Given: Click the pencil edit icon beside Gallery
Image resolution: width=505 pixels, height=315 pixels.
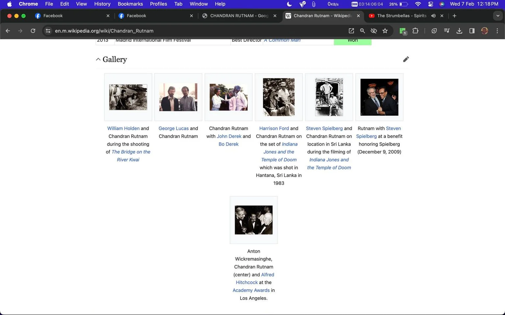Looking at the screenshot, I should click(x=406, y=59).
